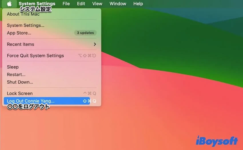Open the System Settings app menu
Image resolution: width=243 pixels, height=150 pixels.
(37, 4)
